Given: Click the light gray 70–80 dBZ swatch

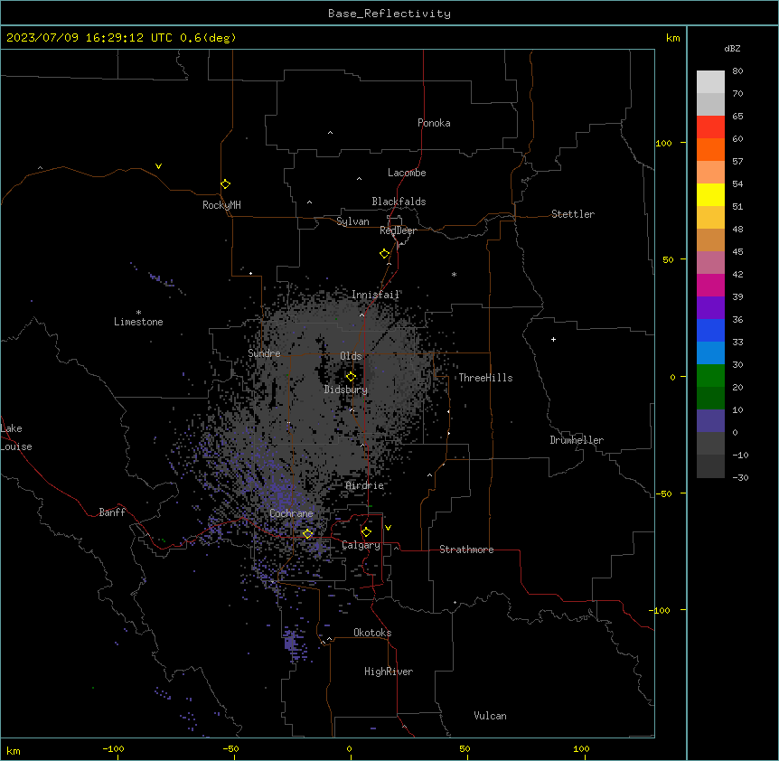Looking at the screenshot, I should [x=710, y=82].
